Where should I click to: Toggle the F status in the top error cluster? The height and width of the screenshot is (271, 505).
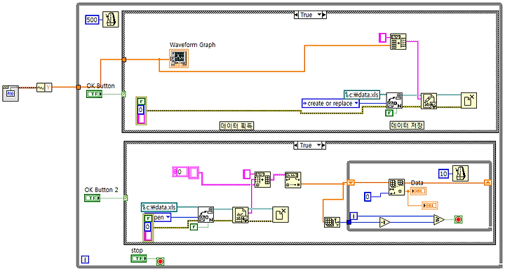click(x=141, y=102)
